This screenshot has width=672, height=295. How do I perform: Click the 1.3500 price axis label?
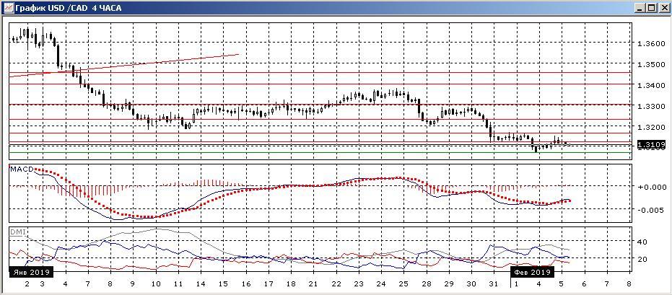pyautogui.click(x=651, y=65)
